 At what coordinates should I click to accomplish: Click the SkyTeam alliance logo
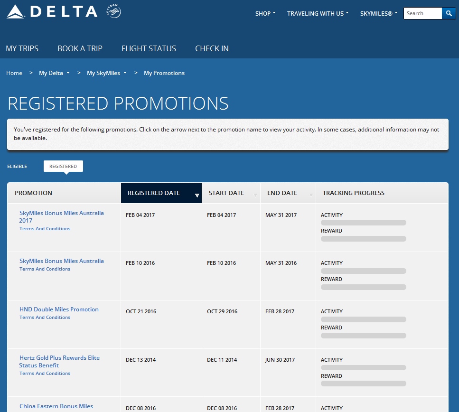113,12
